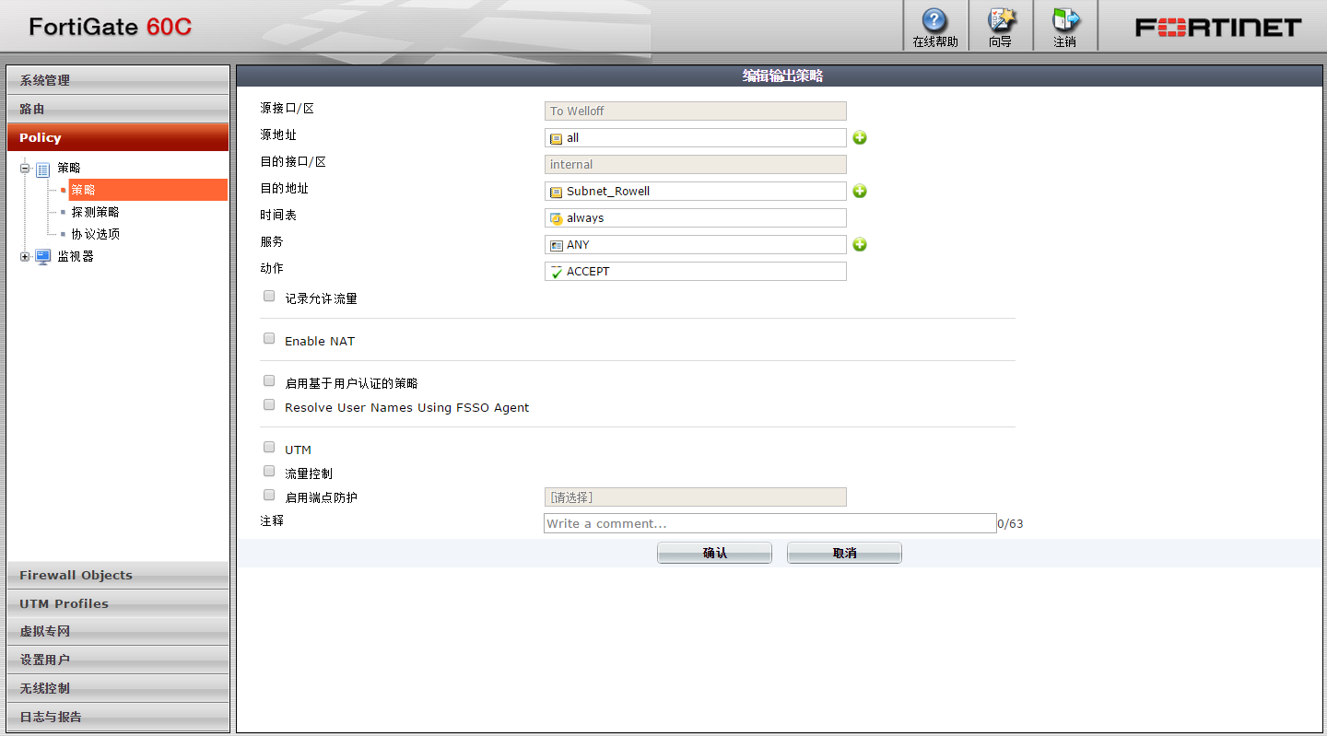Click the address icon beside Subnet_Rowell
This screenshot has height=736, width=1327.
(x=556, y=193)
